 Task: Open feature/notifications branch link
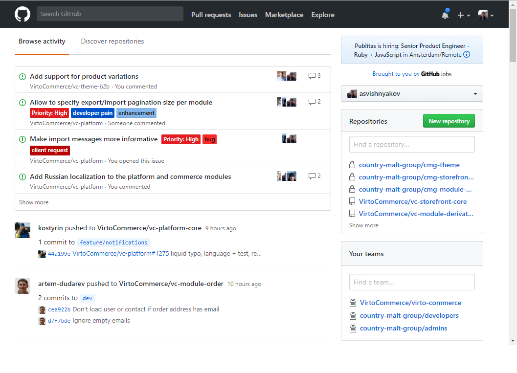click(x=113, y=242)
